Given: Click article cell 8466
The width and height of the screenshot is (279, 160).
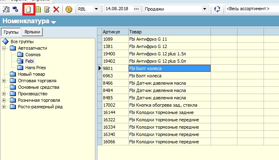Looking at the screenshot, I should [115, 83].
